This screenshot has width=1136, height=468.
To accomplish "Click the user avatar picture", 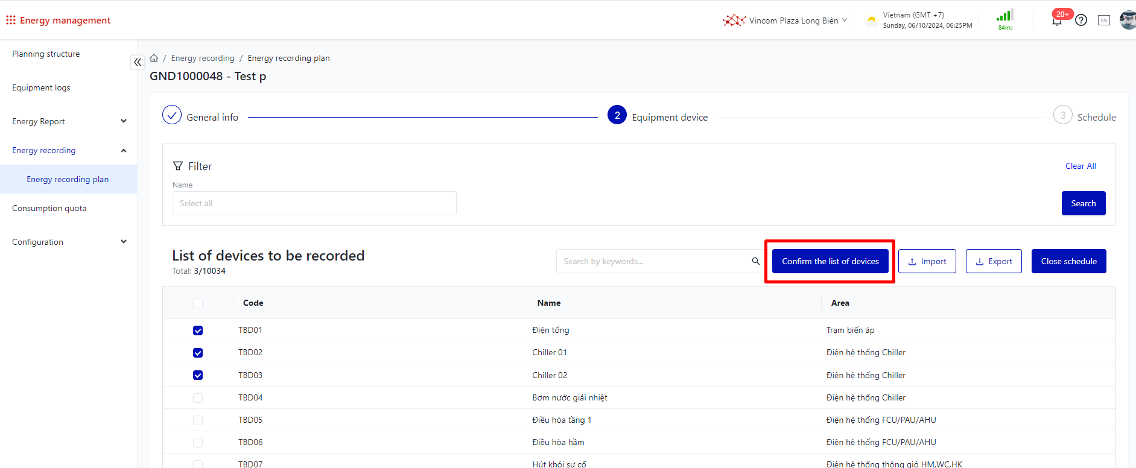I will click(1127, 20).
